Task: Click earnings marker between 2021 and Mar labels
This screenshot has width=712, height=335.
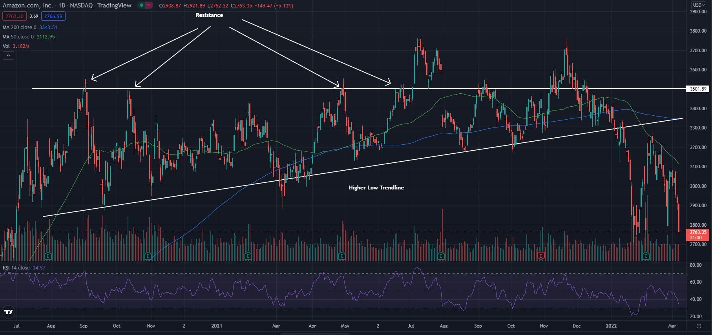Action: click(x=248, y=256)
